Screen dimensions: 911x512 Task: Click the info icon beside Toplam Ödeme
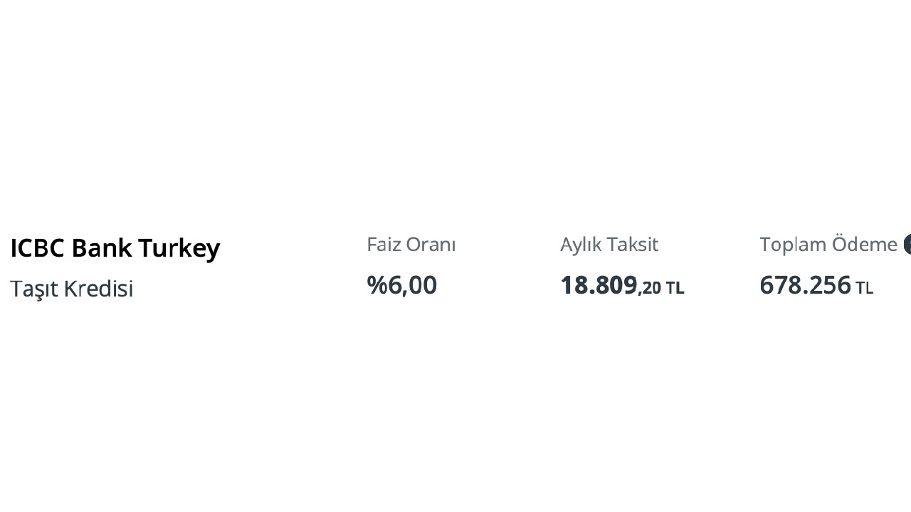(x=907, y=245)
